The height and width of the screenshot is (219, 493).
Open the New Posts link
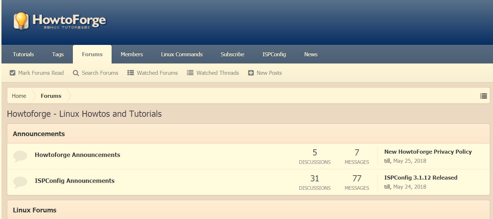(269, 73)
